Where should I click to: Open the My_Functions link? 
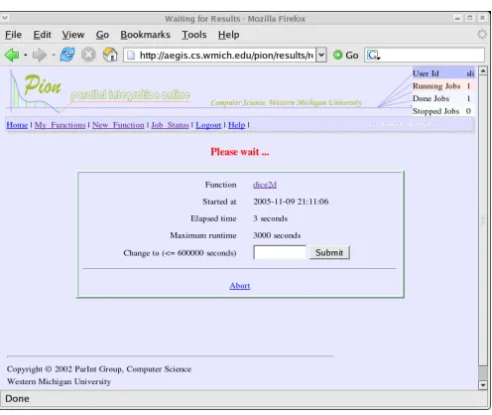60,125
